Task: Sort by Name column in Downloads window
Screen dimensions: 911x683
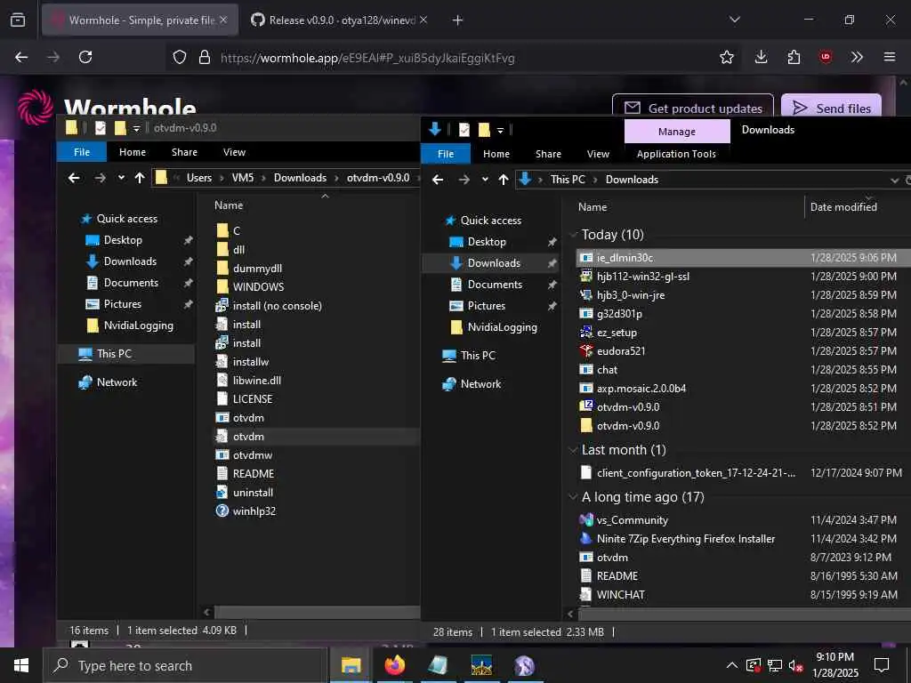Action: click(592, 206)
